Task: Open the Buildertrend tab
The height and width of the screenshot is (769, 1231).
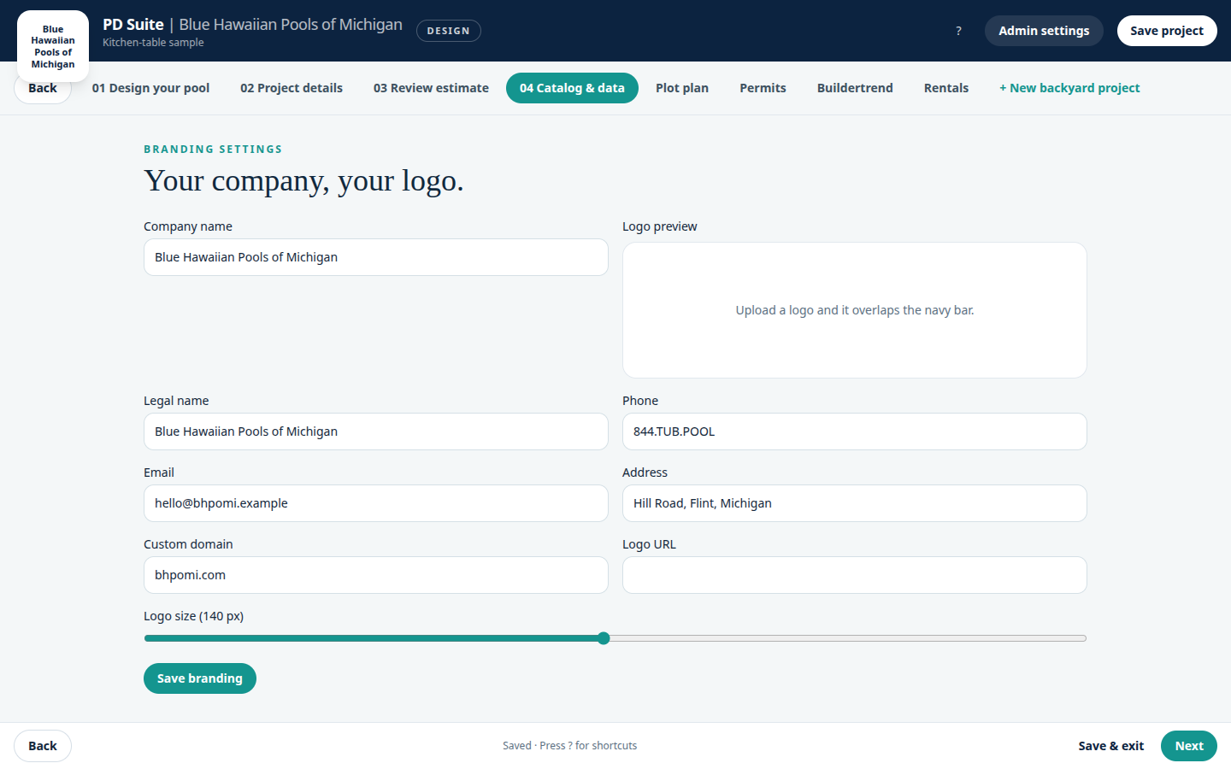Action: pos(855,88)
